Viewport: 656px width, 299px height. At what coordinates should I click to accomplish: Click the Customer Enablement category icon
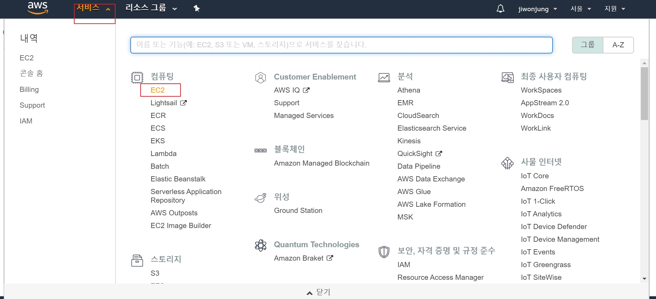coord(261,78)
